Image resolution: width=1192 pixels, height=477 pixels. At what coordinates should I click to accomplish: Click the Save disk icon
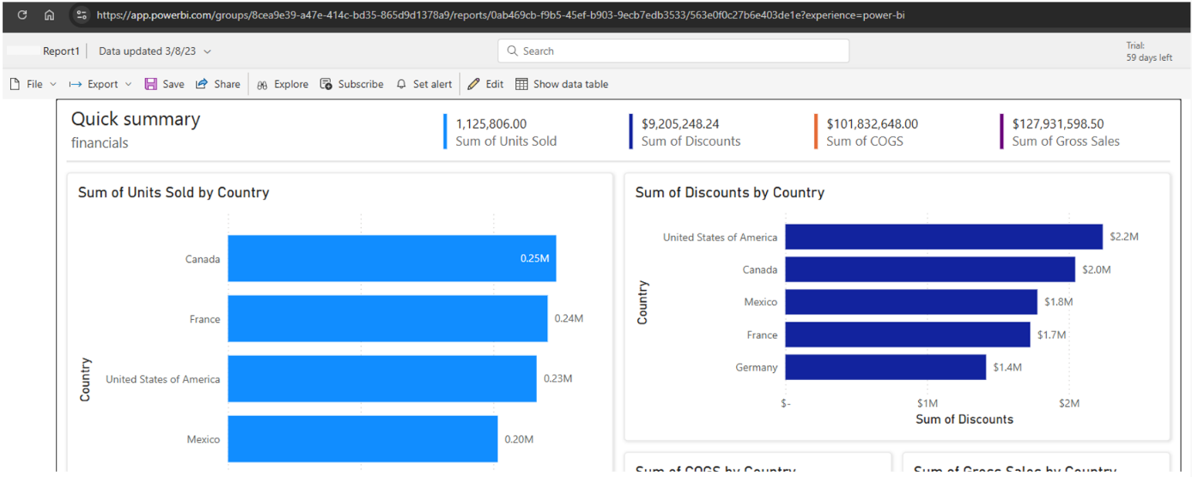coord(151,84)
